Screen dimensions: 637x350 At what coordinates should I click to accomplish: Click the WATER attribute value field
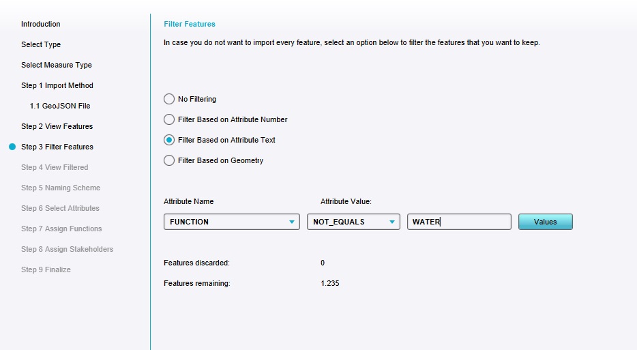point(458,222)
